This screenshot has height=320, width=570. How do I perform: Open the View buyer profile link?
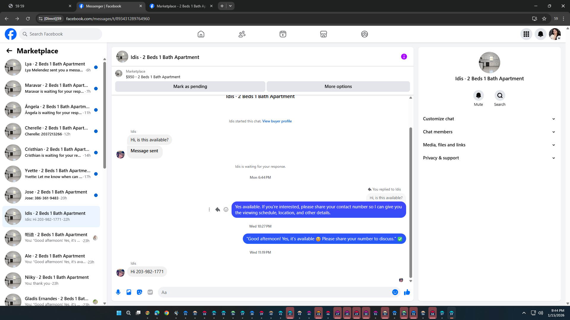277,121
